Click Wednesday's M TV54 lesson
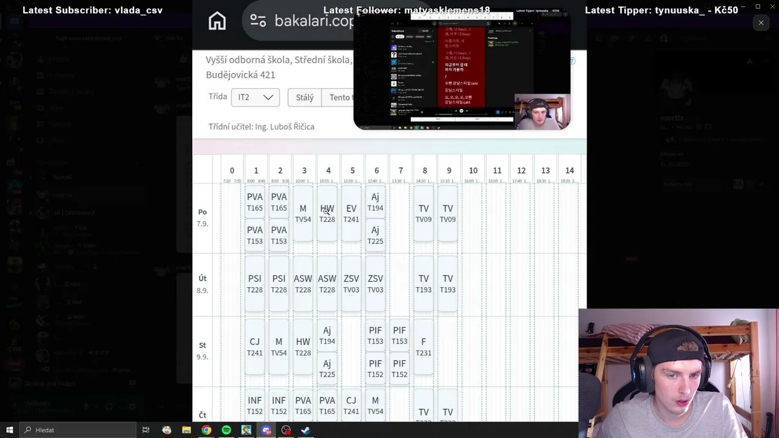Image resolution: width=779 pixels, height=438 pixels. pos(279,347)
